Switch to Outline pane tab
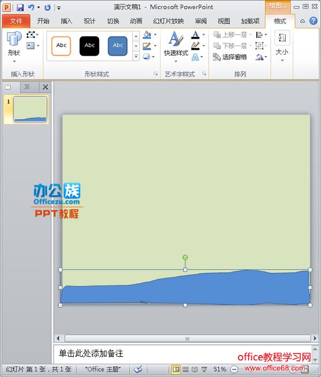 27,87
